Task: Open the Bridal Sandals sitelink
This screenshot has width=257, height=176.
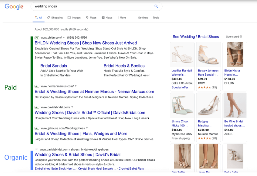Action: coord(54,66)
